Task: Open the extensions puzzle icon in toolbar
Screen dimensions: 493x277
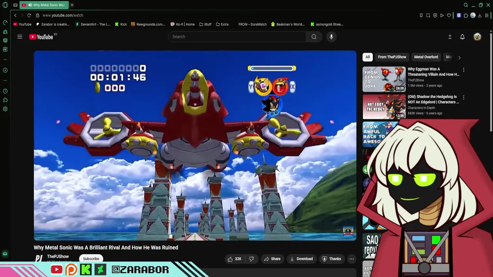Action: click(x=466, y=15)
